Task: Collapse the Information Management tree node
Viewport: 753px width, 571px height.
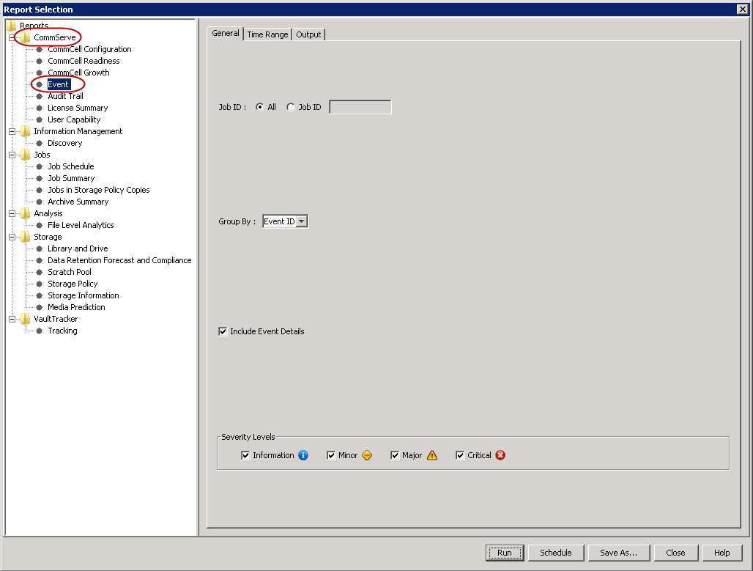Action: [x=12, y=131]
